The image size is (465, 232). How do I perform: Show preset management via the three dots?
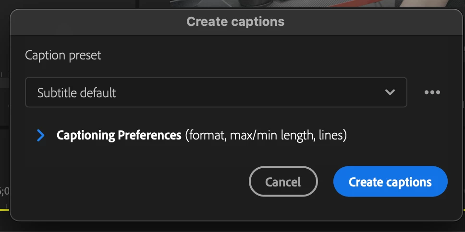click(x=432, y=93)
